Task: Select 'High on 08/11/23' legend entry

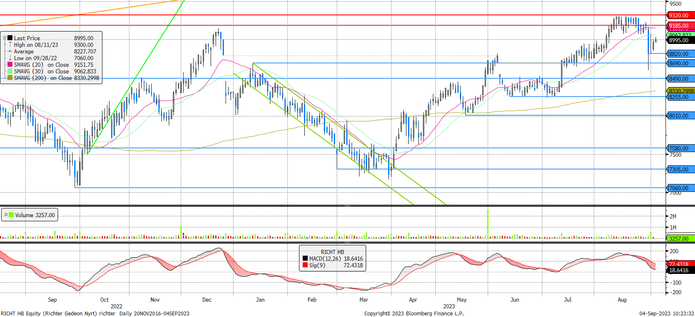Action: coord(36,45)
